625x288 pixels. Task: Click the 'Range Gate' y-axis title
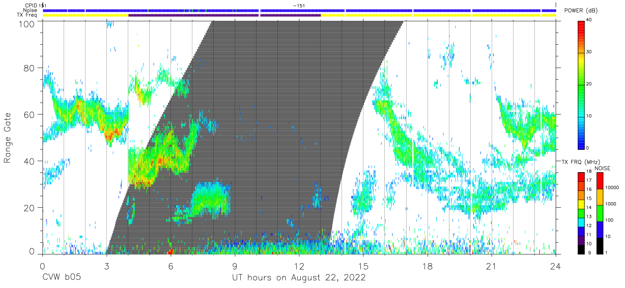coord(8,138)
